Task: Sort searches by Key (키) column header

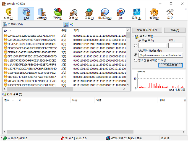Action: [x=43, y=100]
